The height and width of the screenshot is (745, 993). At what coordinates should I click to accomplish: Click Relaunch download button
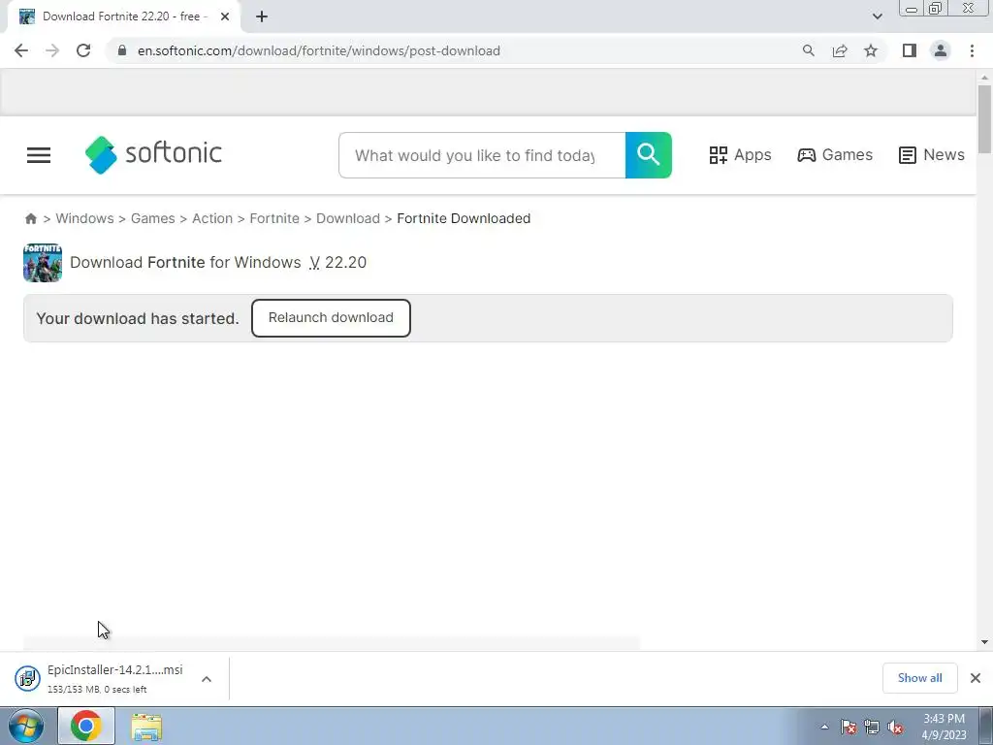(331, 318)
